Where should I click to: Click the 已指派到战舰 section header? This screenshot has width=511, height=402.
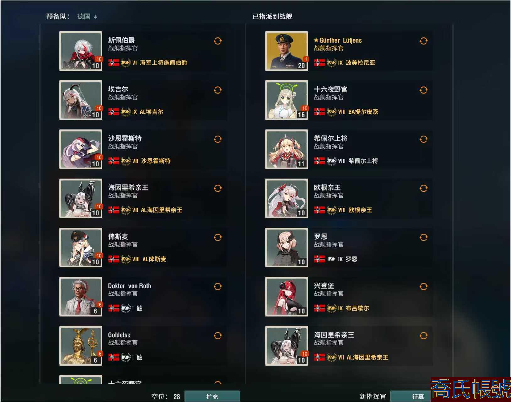click(272, 16)
